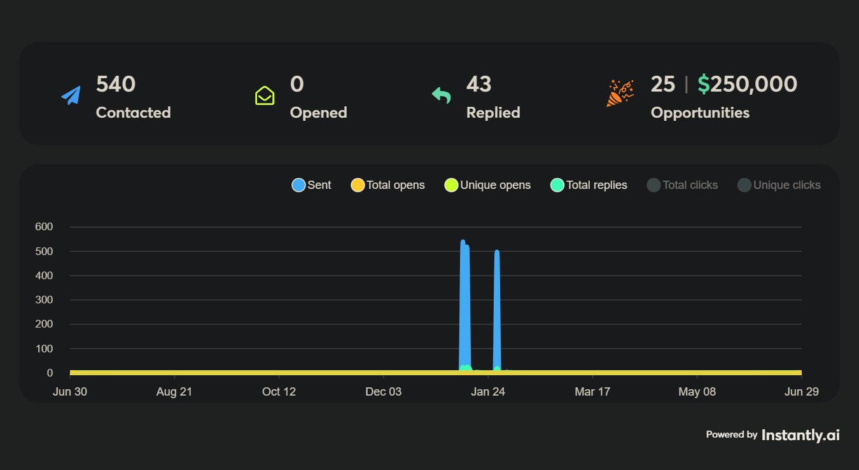Viewport: 859px width, 470px height.
Task: Enable the Total clicks series
Action: pyautogui.click(x=682, y=185)
